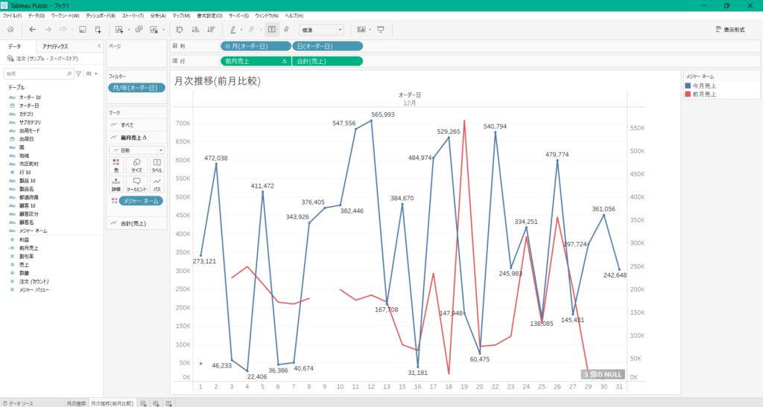Click the New Story tab icon
Image resolution: width=763 pixels, height=407 pixels.
click(169, 403)
